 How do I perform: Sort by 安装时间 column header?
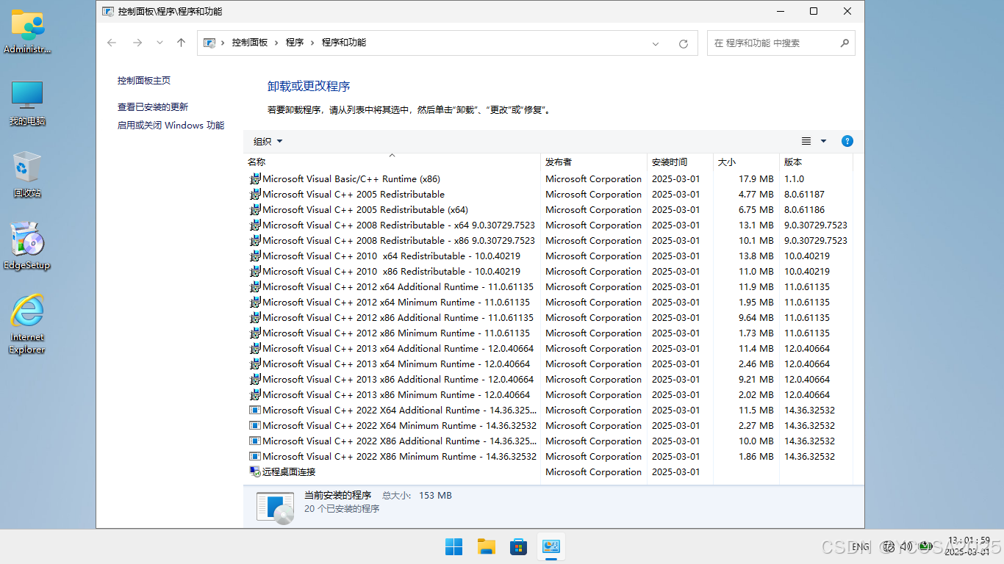(680, 162)
